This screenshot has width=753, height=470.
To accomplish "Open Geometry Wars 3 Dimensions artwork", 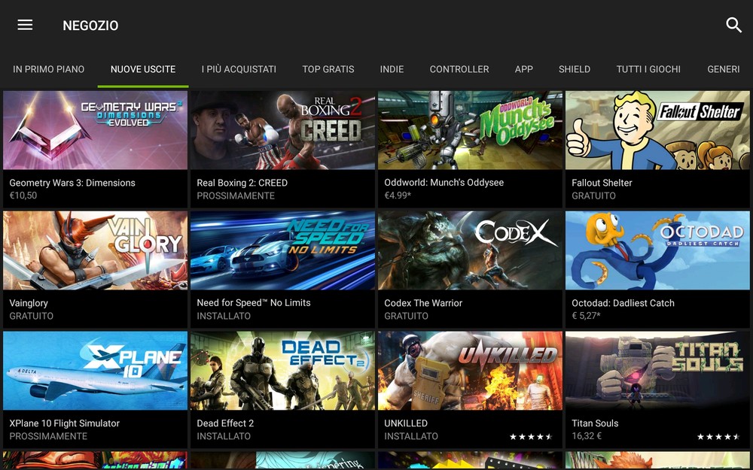I will coord(95,130).
